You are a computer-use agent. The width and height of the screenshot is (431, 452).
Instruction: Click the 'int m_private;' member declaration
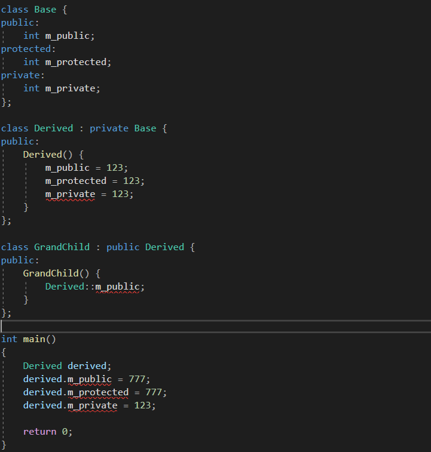(62, 88)
